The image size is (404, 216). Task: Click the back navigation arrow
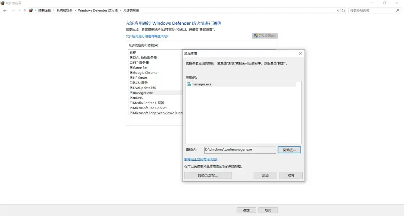[5, 10]
